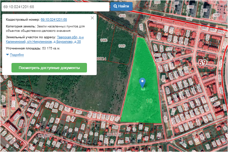228x152 pixels.
Task: Close the cadastral info popup
Action: [x=92, y=18]
